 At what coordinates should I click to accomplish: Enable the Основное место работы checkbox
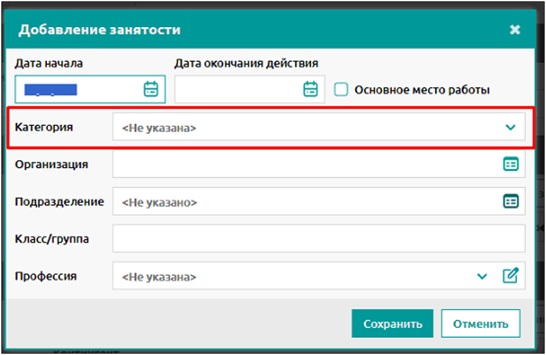341,90
